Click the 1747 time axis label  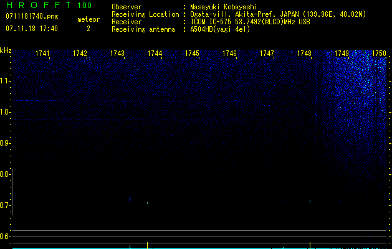point(267,54)
